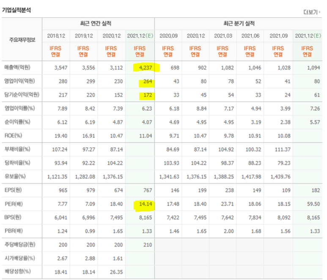The height and width of the screenshot is (280, 327).
Task: Click the dividend per share value 210
Action: click(x=148, y=245)
